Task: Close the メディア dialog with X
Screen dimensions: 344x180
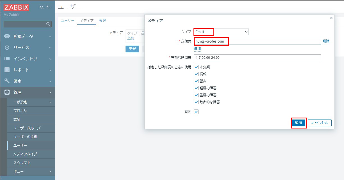Action: point(331,18)
